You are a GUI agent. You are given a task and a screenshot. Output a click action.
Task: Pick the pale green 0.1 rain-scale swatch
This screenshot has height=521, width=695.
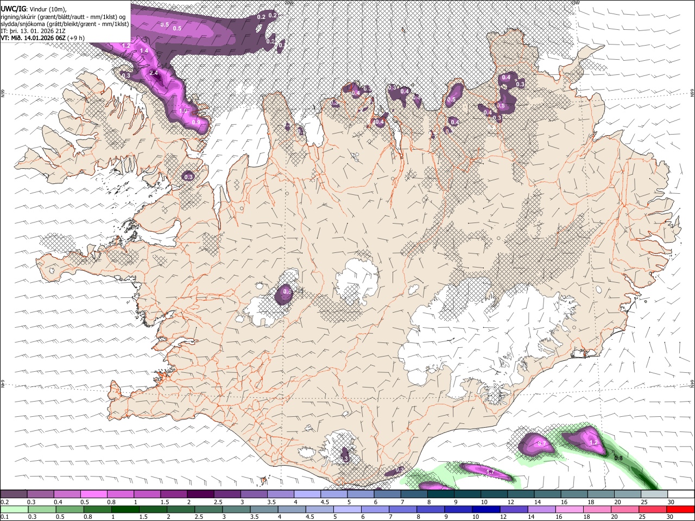click(x=14, y=510)
